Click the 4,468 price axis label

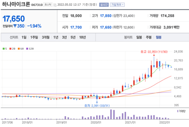178,96
